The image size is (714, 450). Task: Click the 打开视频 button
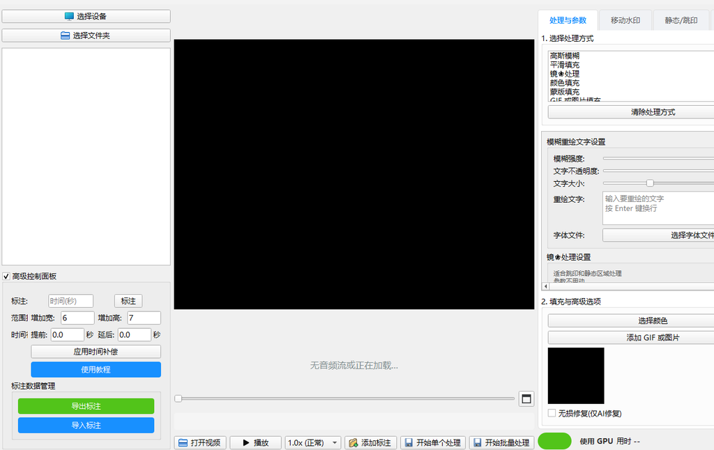200,442
